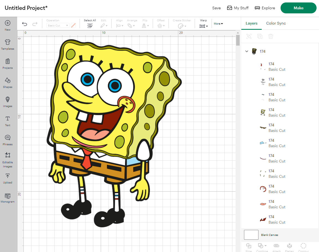The height and width of the screenshot is (252, 319).
Task: Click the New project icon
Action: pyautogui.click(x=8, y=23)
